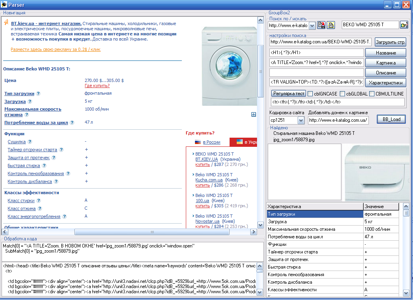This screenshot has height=300, width=413.
Task: Click the Характеристики button
Action: pyautogui.click(x=386, y=83)
